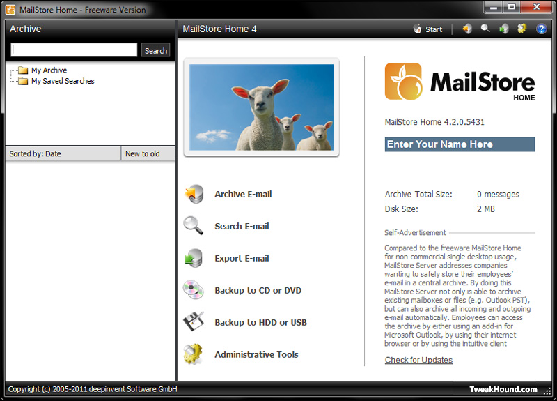
Task: Open the Archive E-mail link
Action: click(243, 195)
